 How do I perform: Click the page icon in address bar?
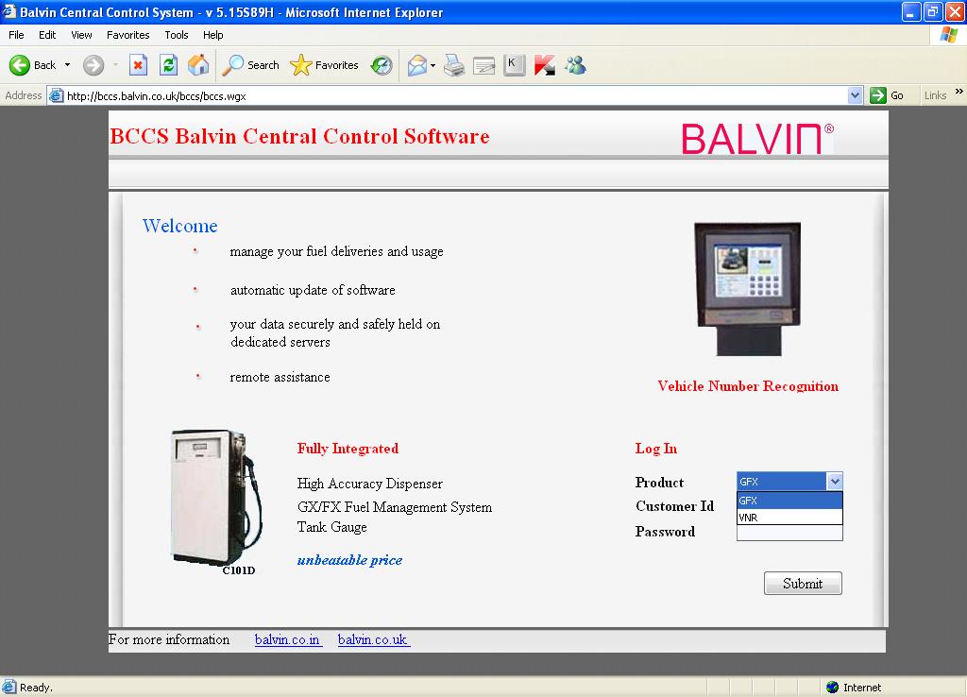[x=56, y=95]
